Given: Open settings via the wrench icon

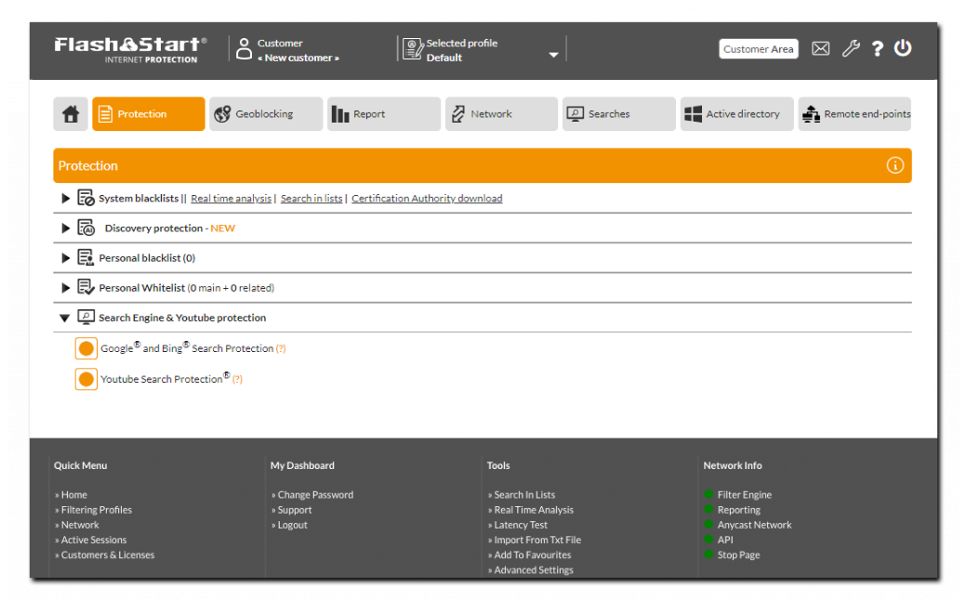Looking at the screenshot, I should point(851,49).
